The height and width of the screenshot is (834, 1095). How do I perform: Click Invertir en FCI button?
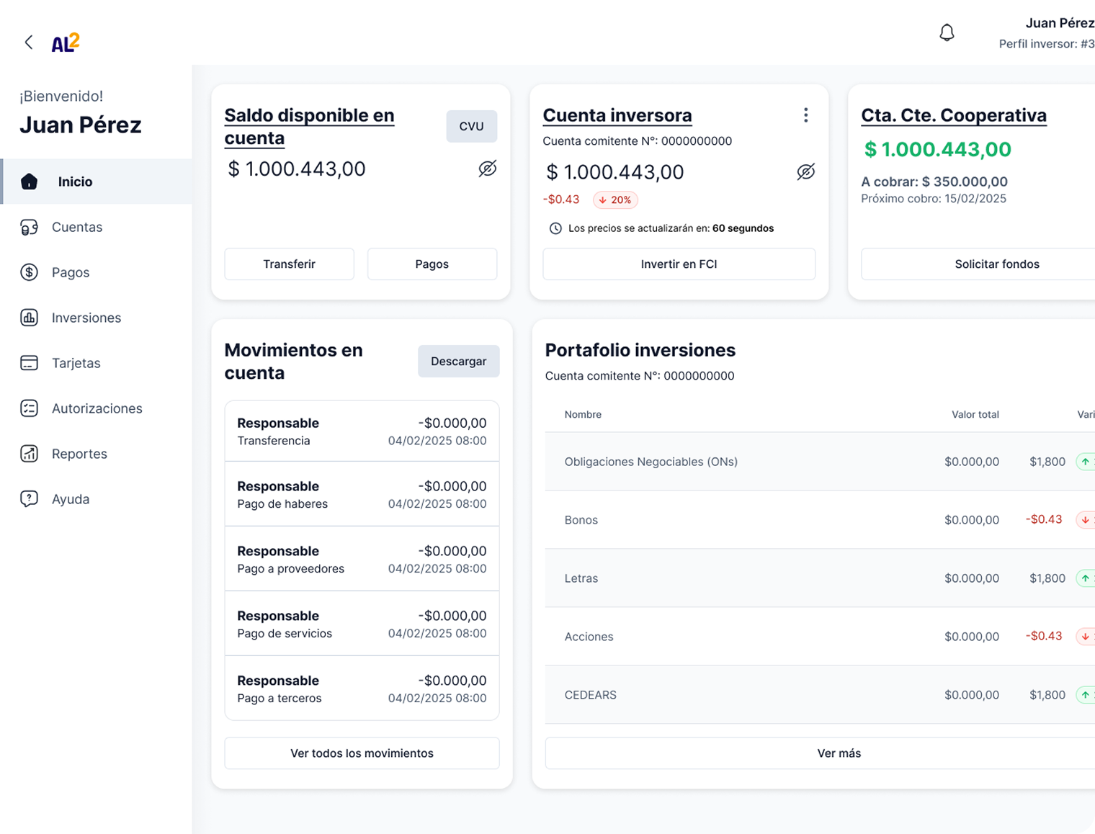[x=679, y=264]
